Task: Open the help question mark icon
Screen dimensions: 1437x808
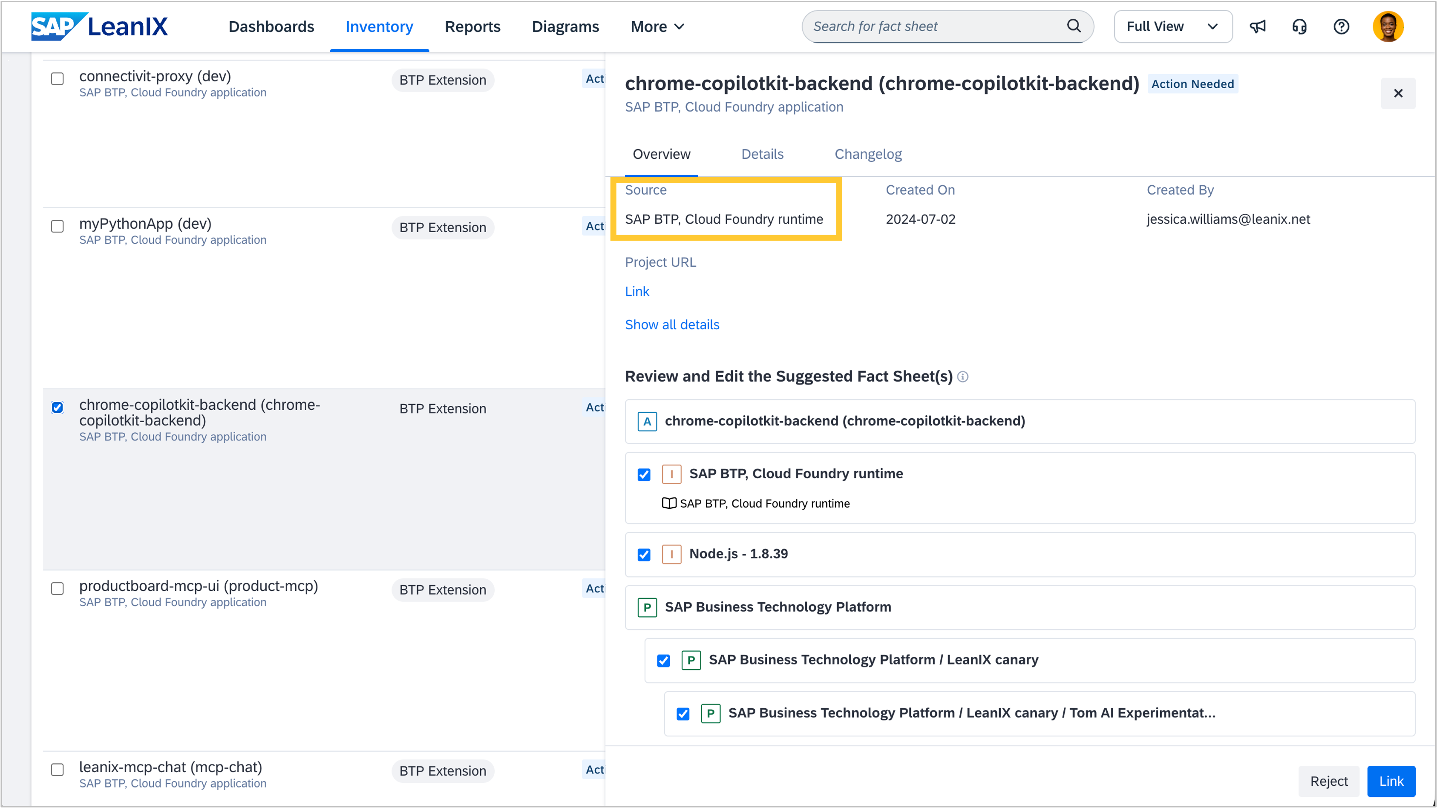Action: click(1341, 26)
